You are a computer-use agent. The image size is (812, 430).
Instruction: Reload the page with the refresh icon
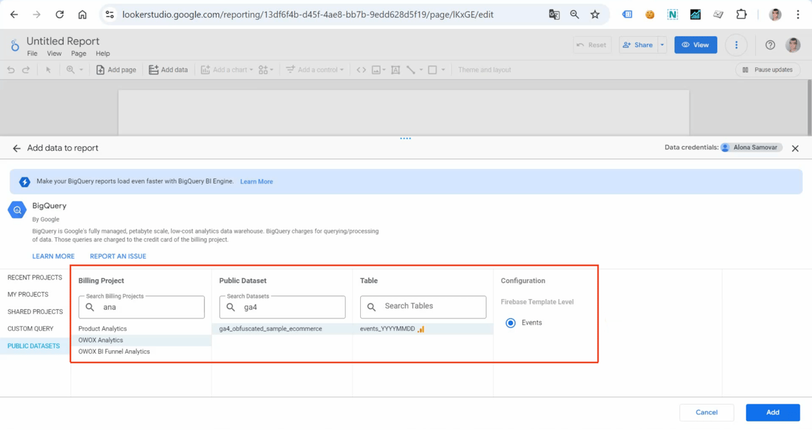pyautogui.click(x=59, y=14)
